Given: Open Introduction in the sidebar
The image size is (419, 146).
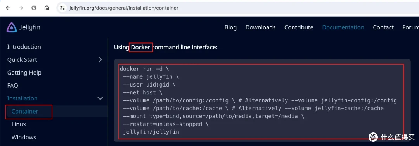Looking at the screenshot, I should click(24, 47).
